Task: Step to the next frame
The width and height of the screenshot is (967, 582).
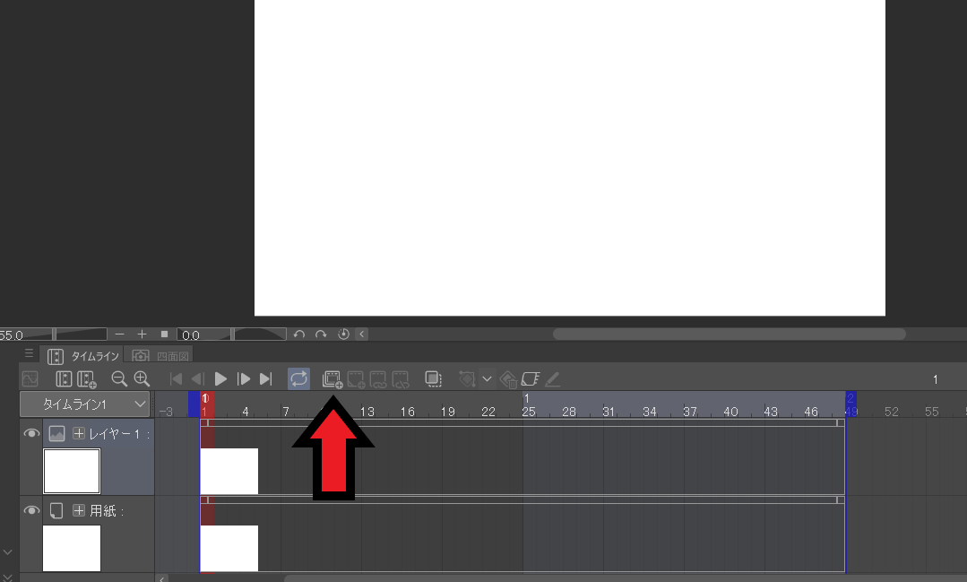Action: point(243,379)
